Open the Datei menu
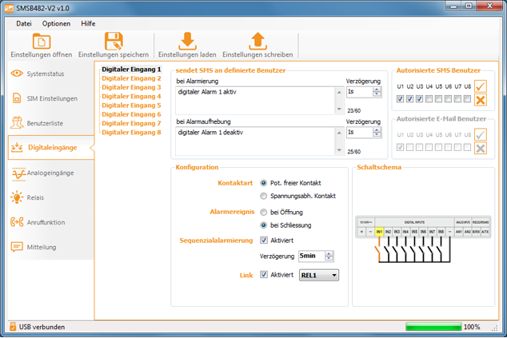Image resolution: width=507 pixels, height=338 pixels. [24, 23]
